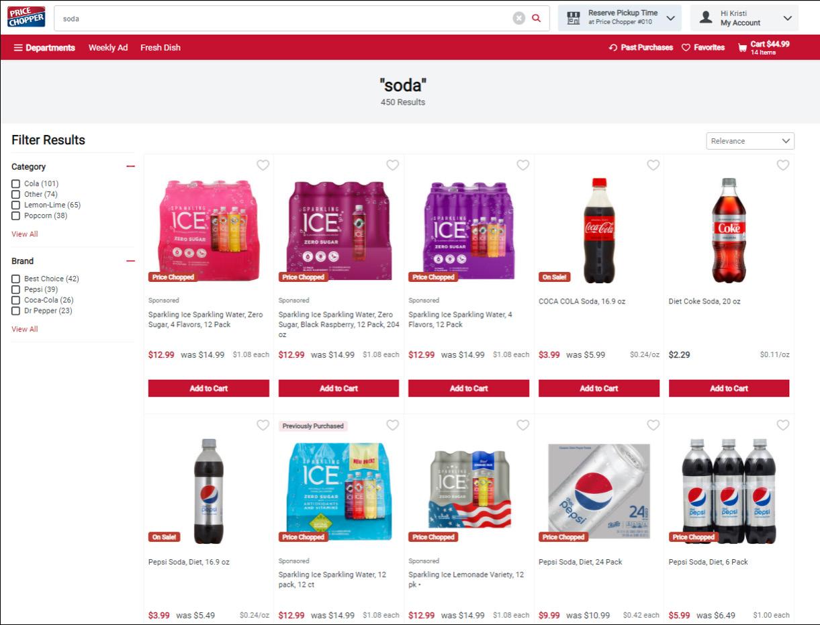This screenshot has height=625, width=820.
Task: Favorite the Pepsi Soda Diet 24 Pack heart
Action: [653, 425]
